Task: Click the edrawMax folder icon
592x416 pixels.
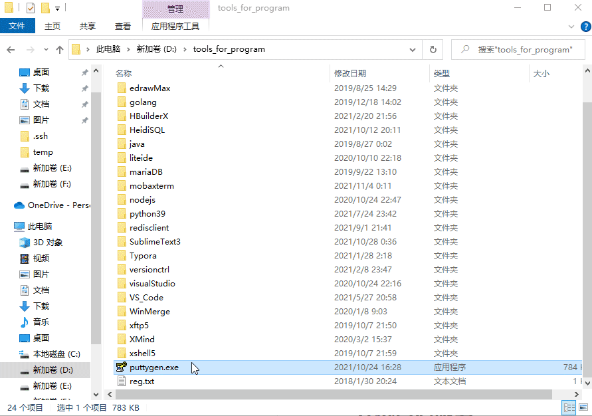Action: pyautogui.click(x=122, y=88)
